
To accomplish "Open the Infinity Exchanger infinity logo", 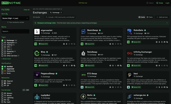I will coord(129,53).
